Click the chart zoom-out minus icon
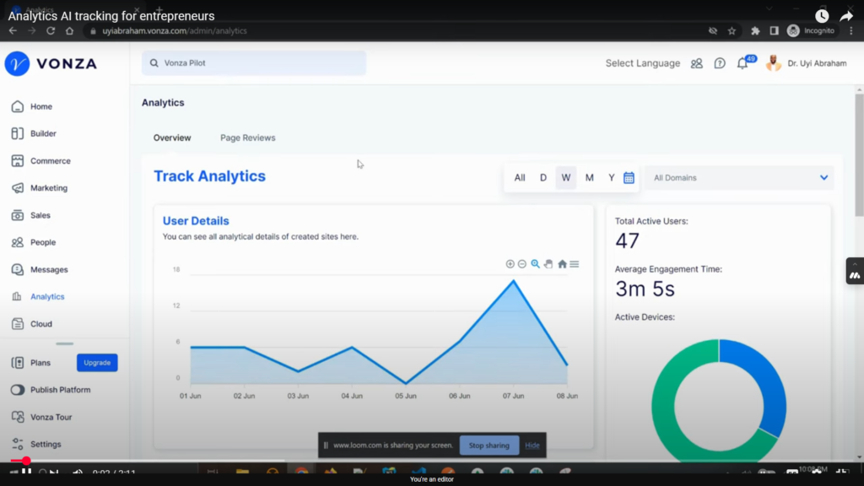The image size is (864, 486). pyautogui.click(x=522, y=264)
